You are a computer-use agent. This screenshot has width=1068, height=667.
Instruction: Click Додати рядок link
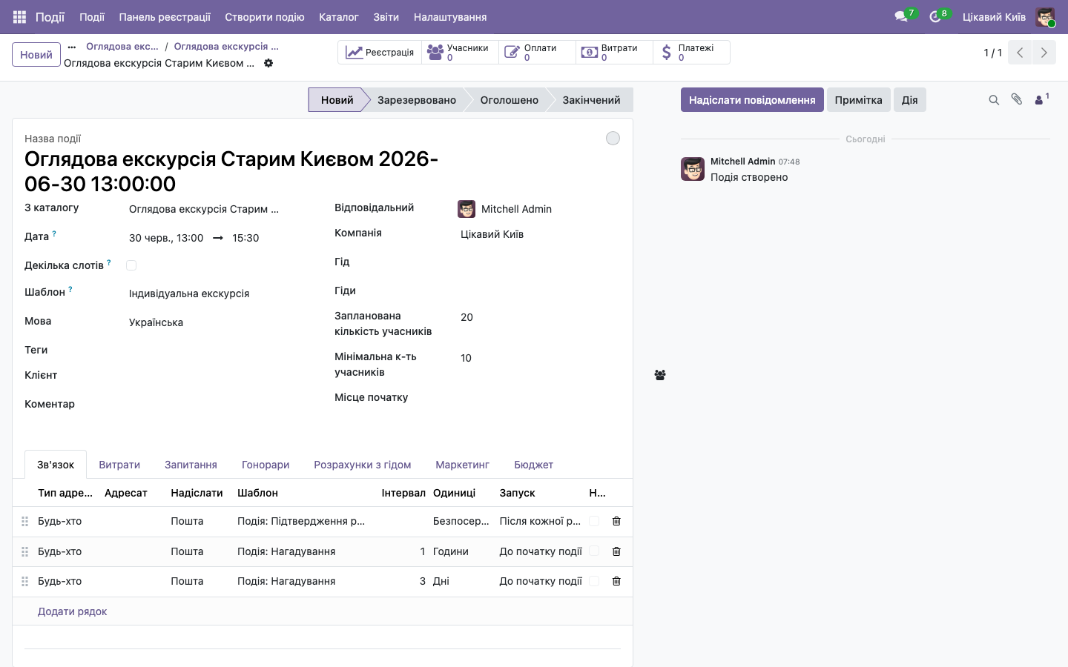(x=73, y=611)
